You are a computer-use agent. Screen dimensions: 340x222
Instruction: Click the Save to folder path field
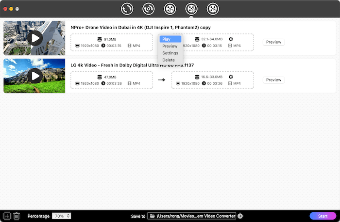click(x=192, y=216)
